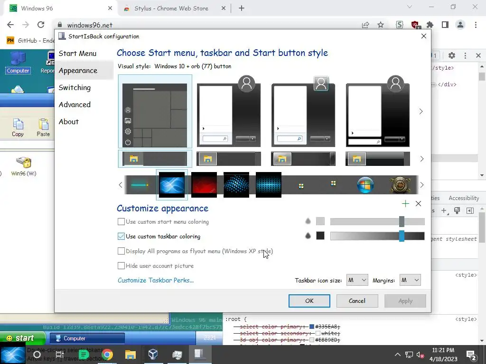486x364 pixels.
Task: Click the Computer button in Windows 96 taskbar
Action: 87,338
